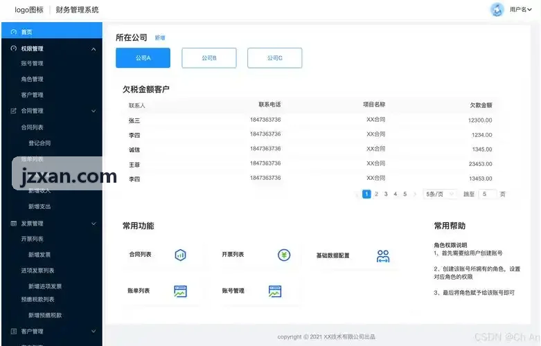
Task: Click the bottom 客户管理 sidebar icon
Action: click(x=13, y=331)
